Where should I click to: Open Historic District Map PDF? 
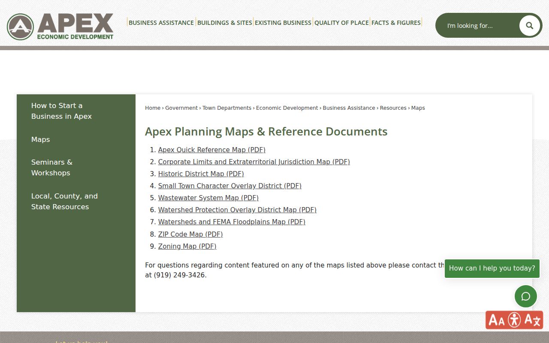tap(201, 174)
